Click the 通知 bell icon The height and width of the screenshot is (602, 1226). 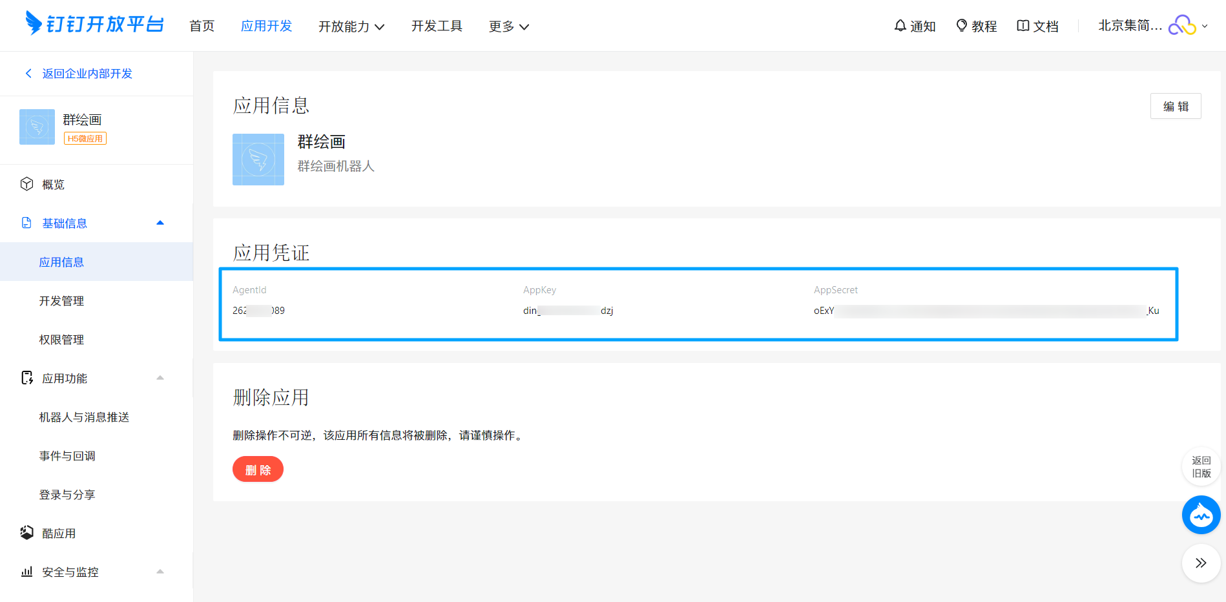coord(900,26)
